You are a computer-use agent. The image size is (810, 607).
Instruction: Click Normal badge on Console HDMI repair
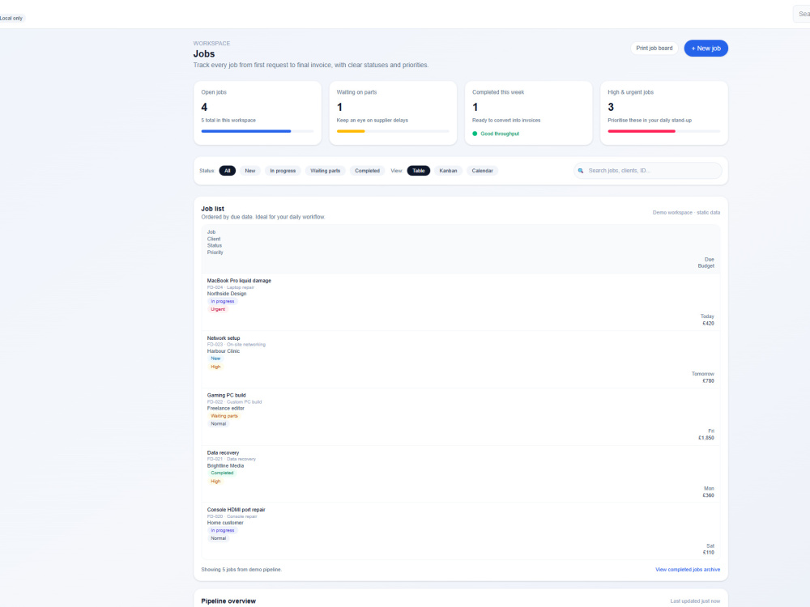click(218, 538)
